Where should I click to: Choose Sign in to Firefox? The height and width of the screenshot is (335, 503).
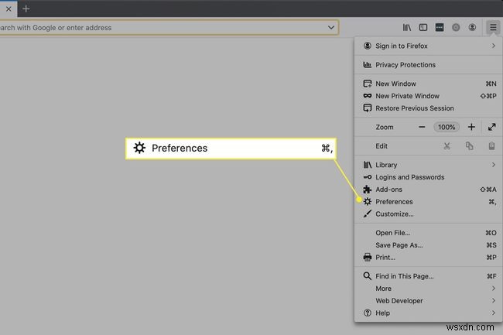429,46
